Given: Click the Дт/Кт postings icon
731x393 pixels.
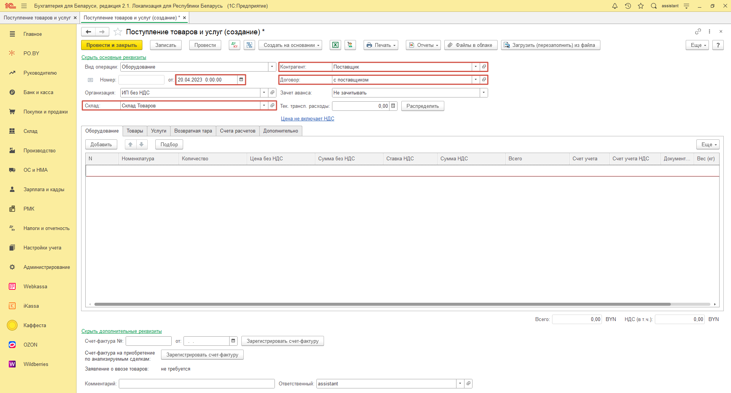Looking at the screenshot, I should point(234,45).
